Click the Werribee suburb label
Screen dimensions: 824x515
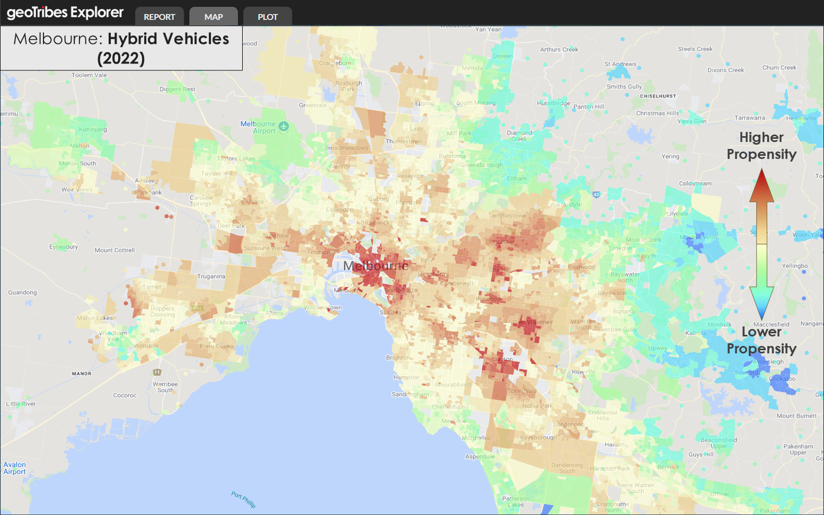(146, 345)
